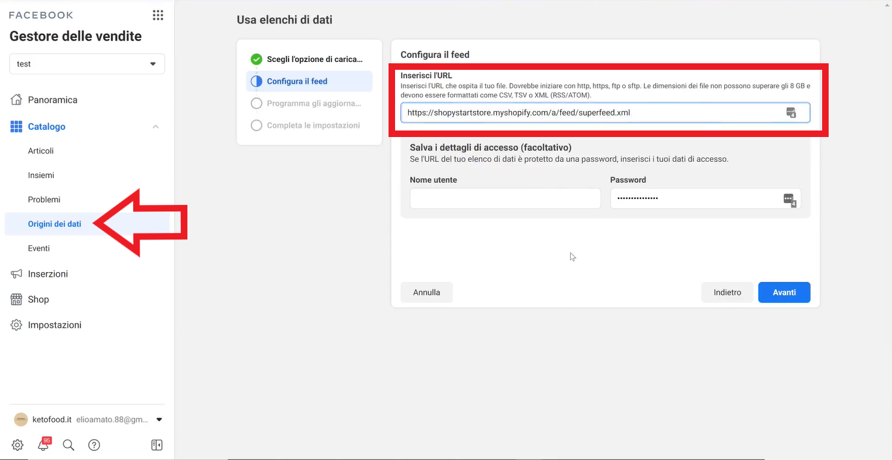This screenshot has height=460, width=892.
Task: Open the Facebook apps grid menu
Action: [157, 15]
